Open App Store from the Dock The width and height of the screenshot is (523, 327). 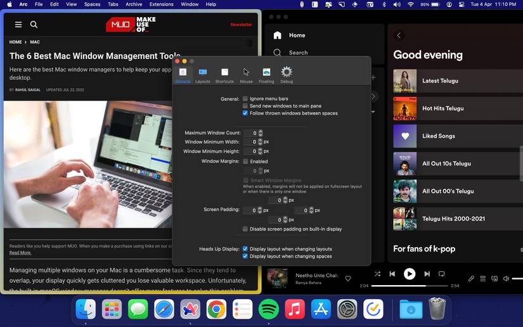(321, 309)
